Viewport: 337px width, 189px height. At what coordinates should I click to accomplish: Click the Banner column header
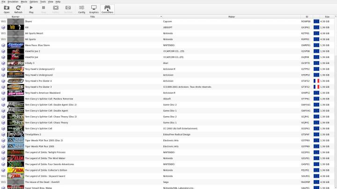point(15,17)
